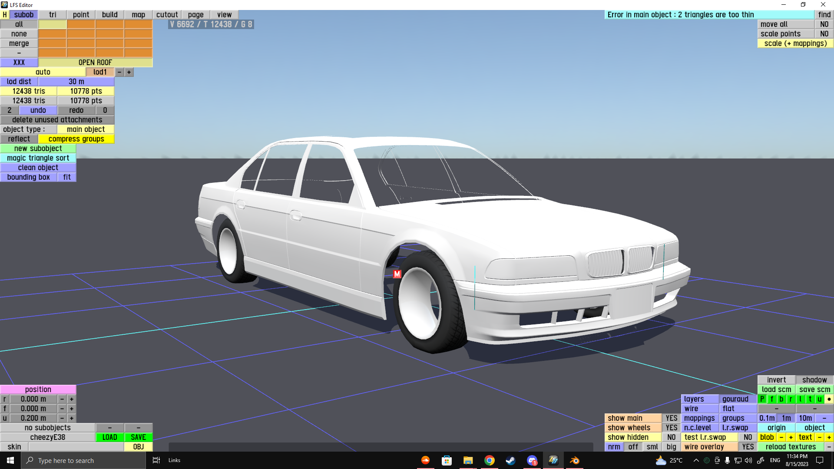Click magic triangle sort
The image size is (834, 469).
(x=38, y=158)
